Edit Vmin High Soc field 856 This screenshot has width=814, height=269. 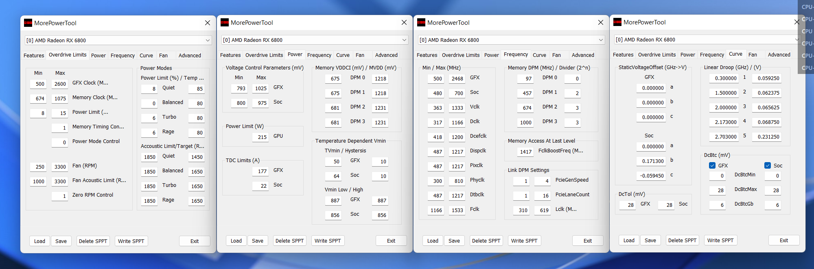tap(380, 215)
